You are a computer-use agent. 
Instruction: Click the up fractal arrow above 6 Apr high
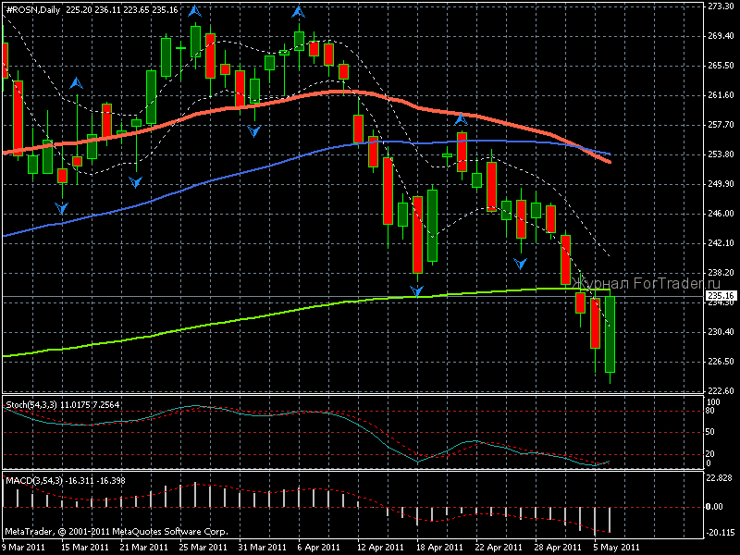(x=299, y=11)
